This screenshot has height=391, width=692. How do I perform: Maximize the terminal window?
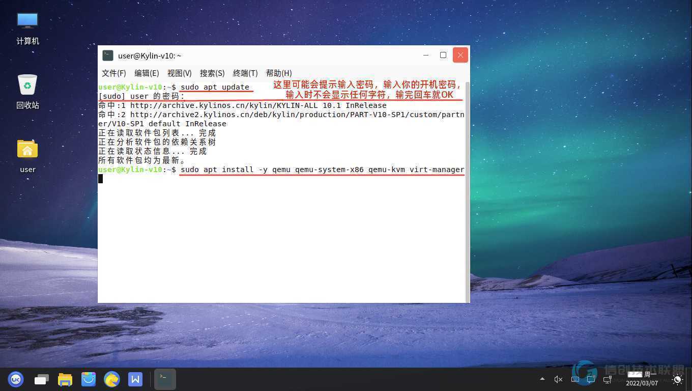(x=443, y=55)
